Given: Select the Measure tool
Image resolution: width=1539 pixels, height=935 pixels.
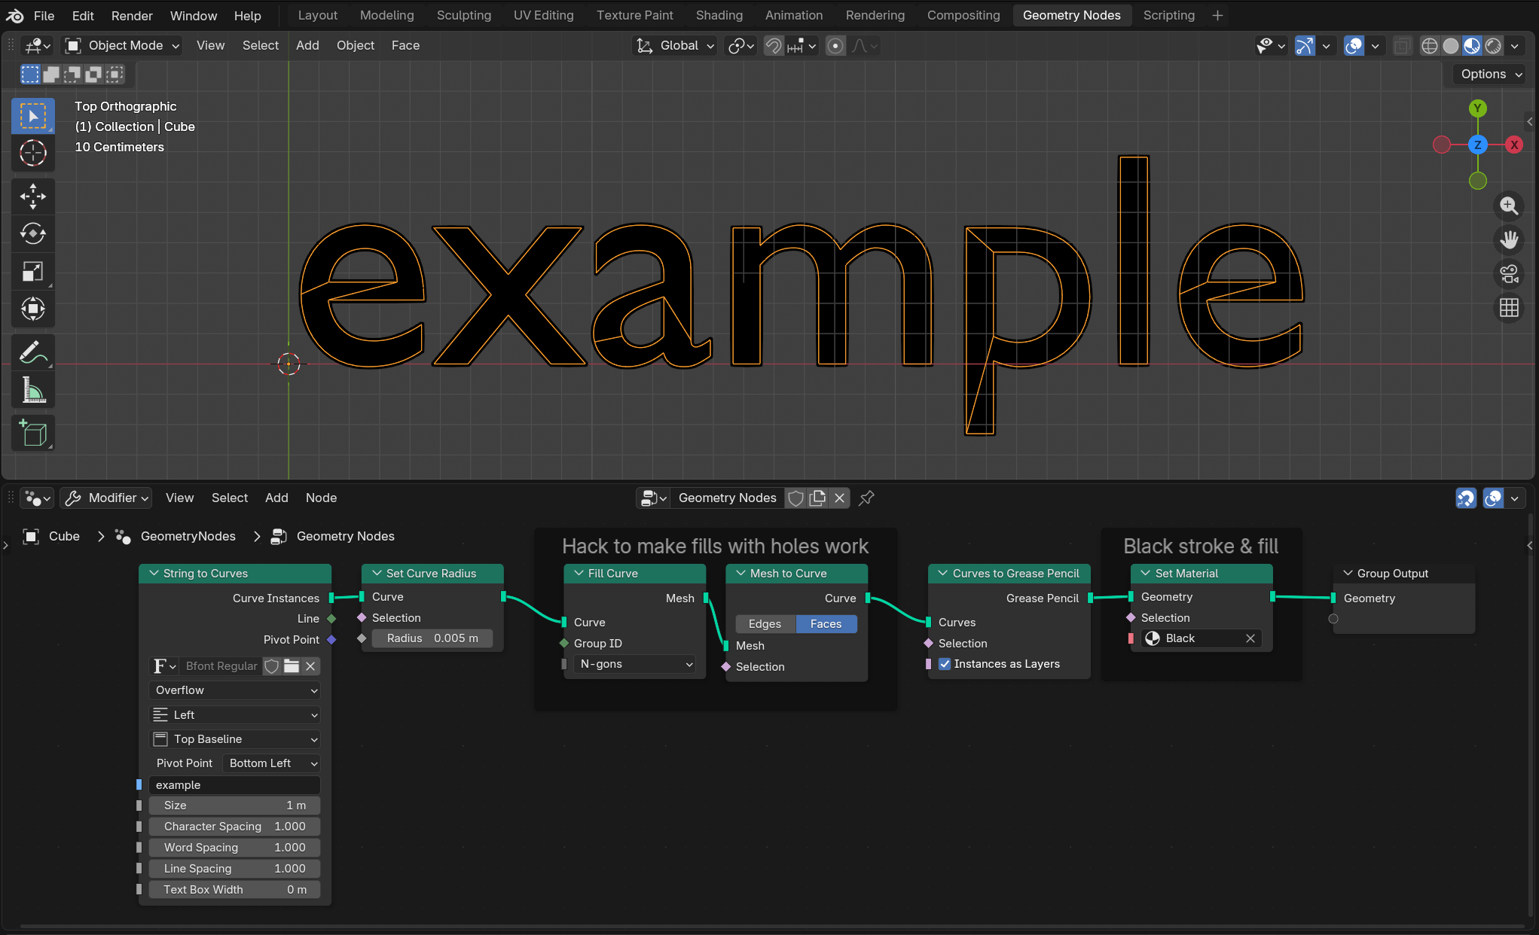Looking at the screenshot, I should [x=32, y=390].
